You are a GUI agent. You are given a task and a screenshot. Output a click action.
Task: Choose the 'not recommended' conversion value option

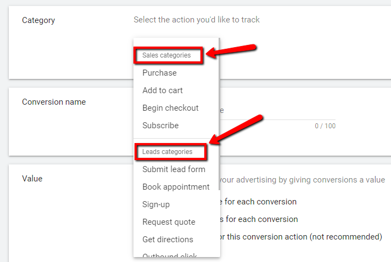(301, 237)
